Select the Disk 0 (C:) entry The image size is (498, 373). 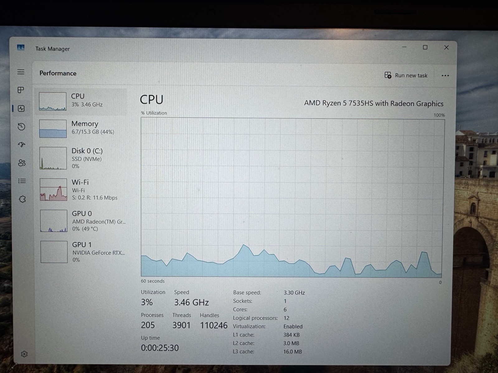coord(82,158)
